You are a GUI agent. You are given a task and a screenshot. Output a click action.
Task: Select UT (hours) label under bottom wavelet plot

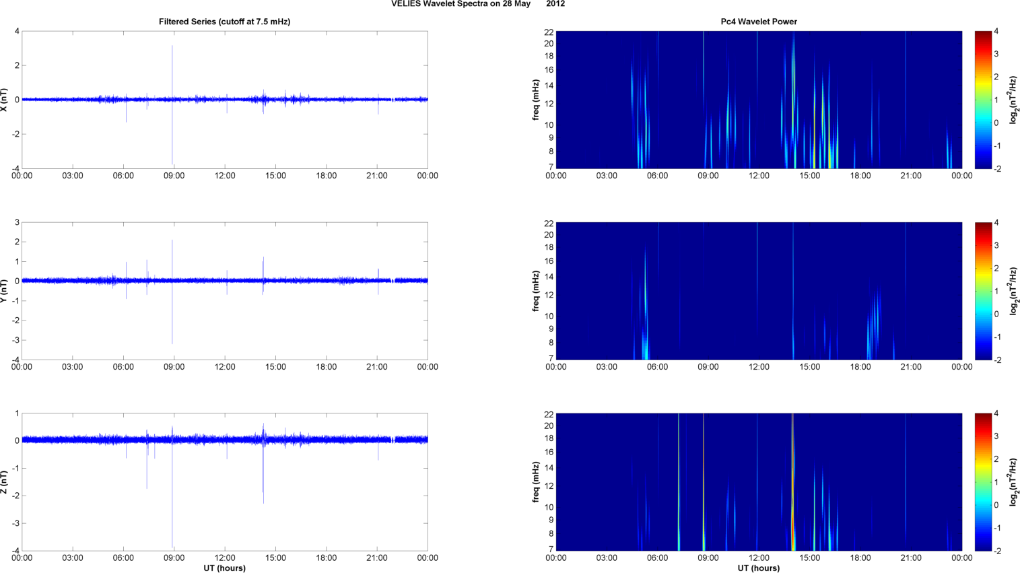pos(759,568)
